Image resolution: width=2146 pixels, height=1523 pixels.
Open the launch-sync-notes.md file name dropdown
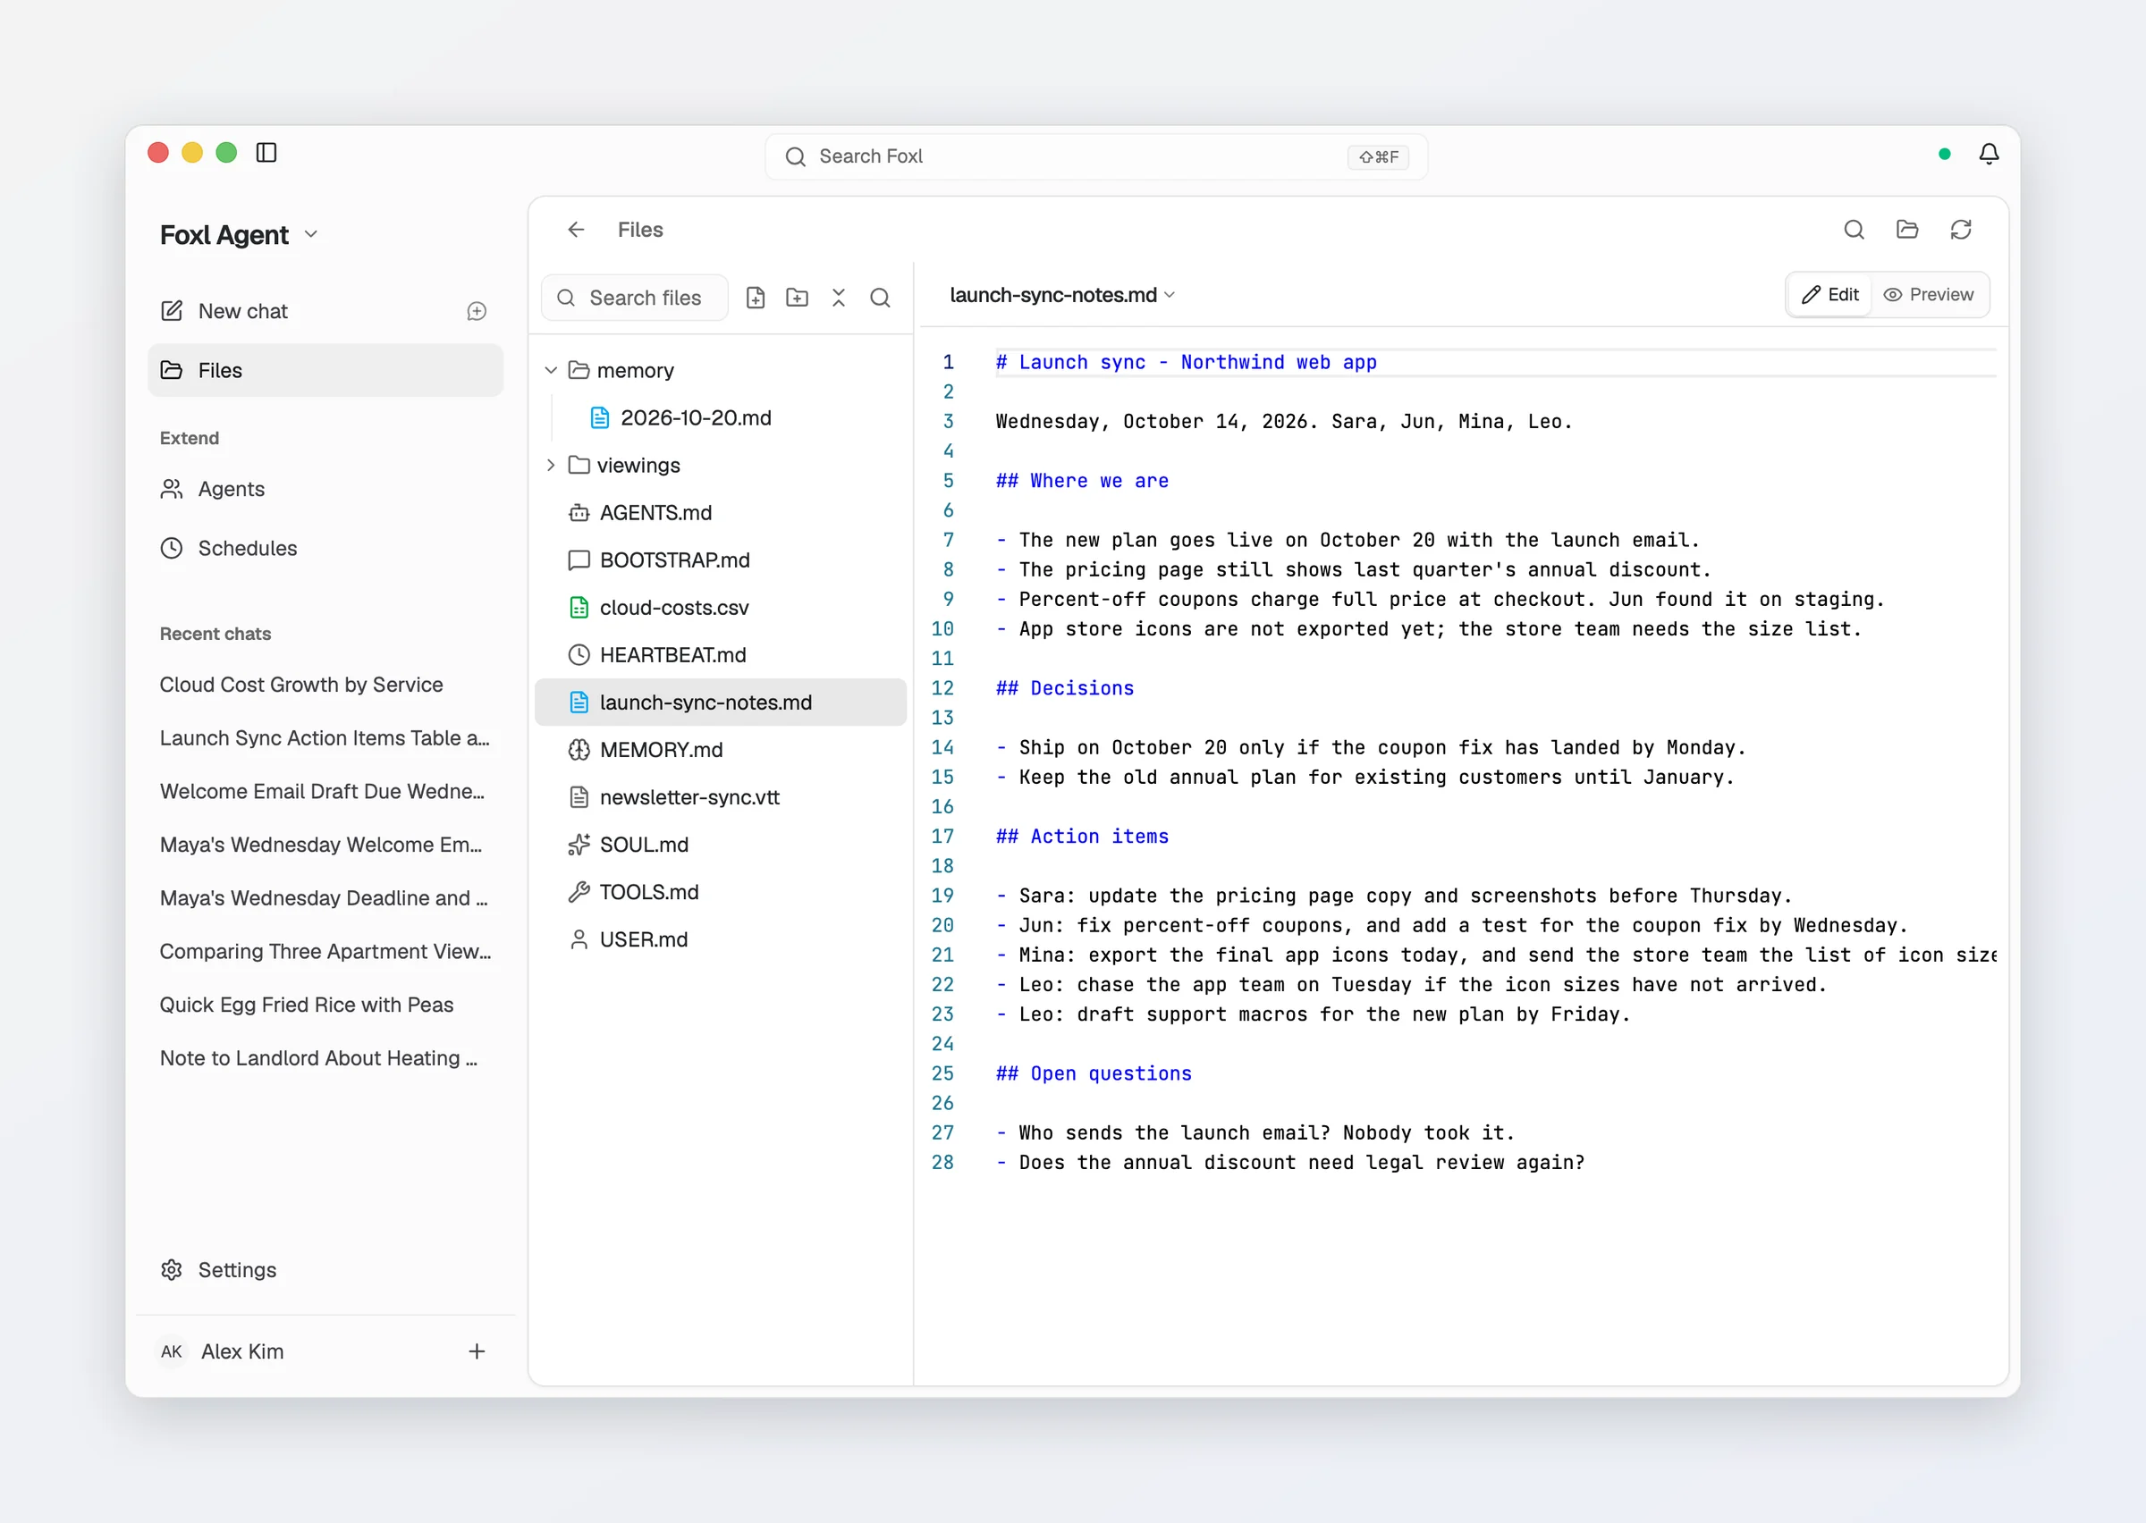point(1061,294)
